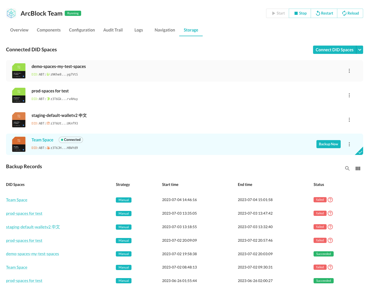Click the Restart button
The image size is (366, 288).
point(324,13)
